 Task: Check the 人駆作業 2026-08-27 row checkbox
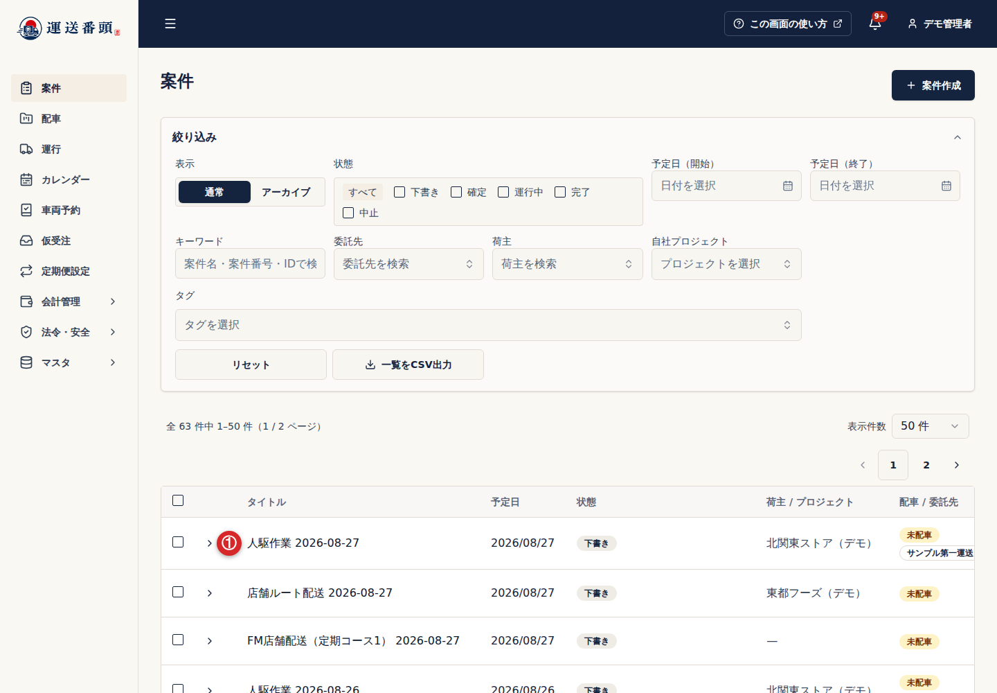coord(178,542)
